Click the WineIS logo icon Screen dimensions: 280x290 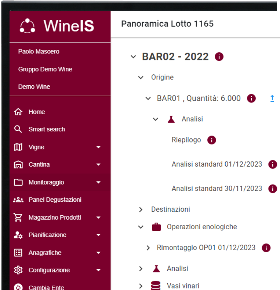(28, 26)
